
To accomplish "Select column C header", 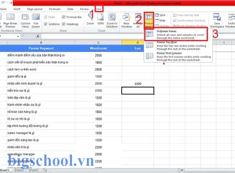I will point(98,43).
